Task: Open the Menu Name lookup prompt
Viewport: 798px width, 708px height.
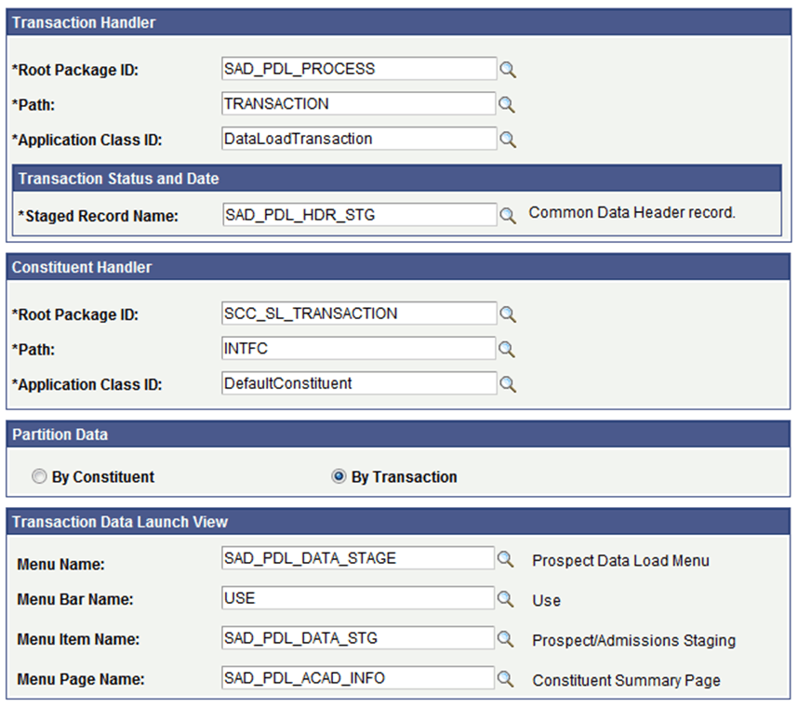Action: coord(505,559)
